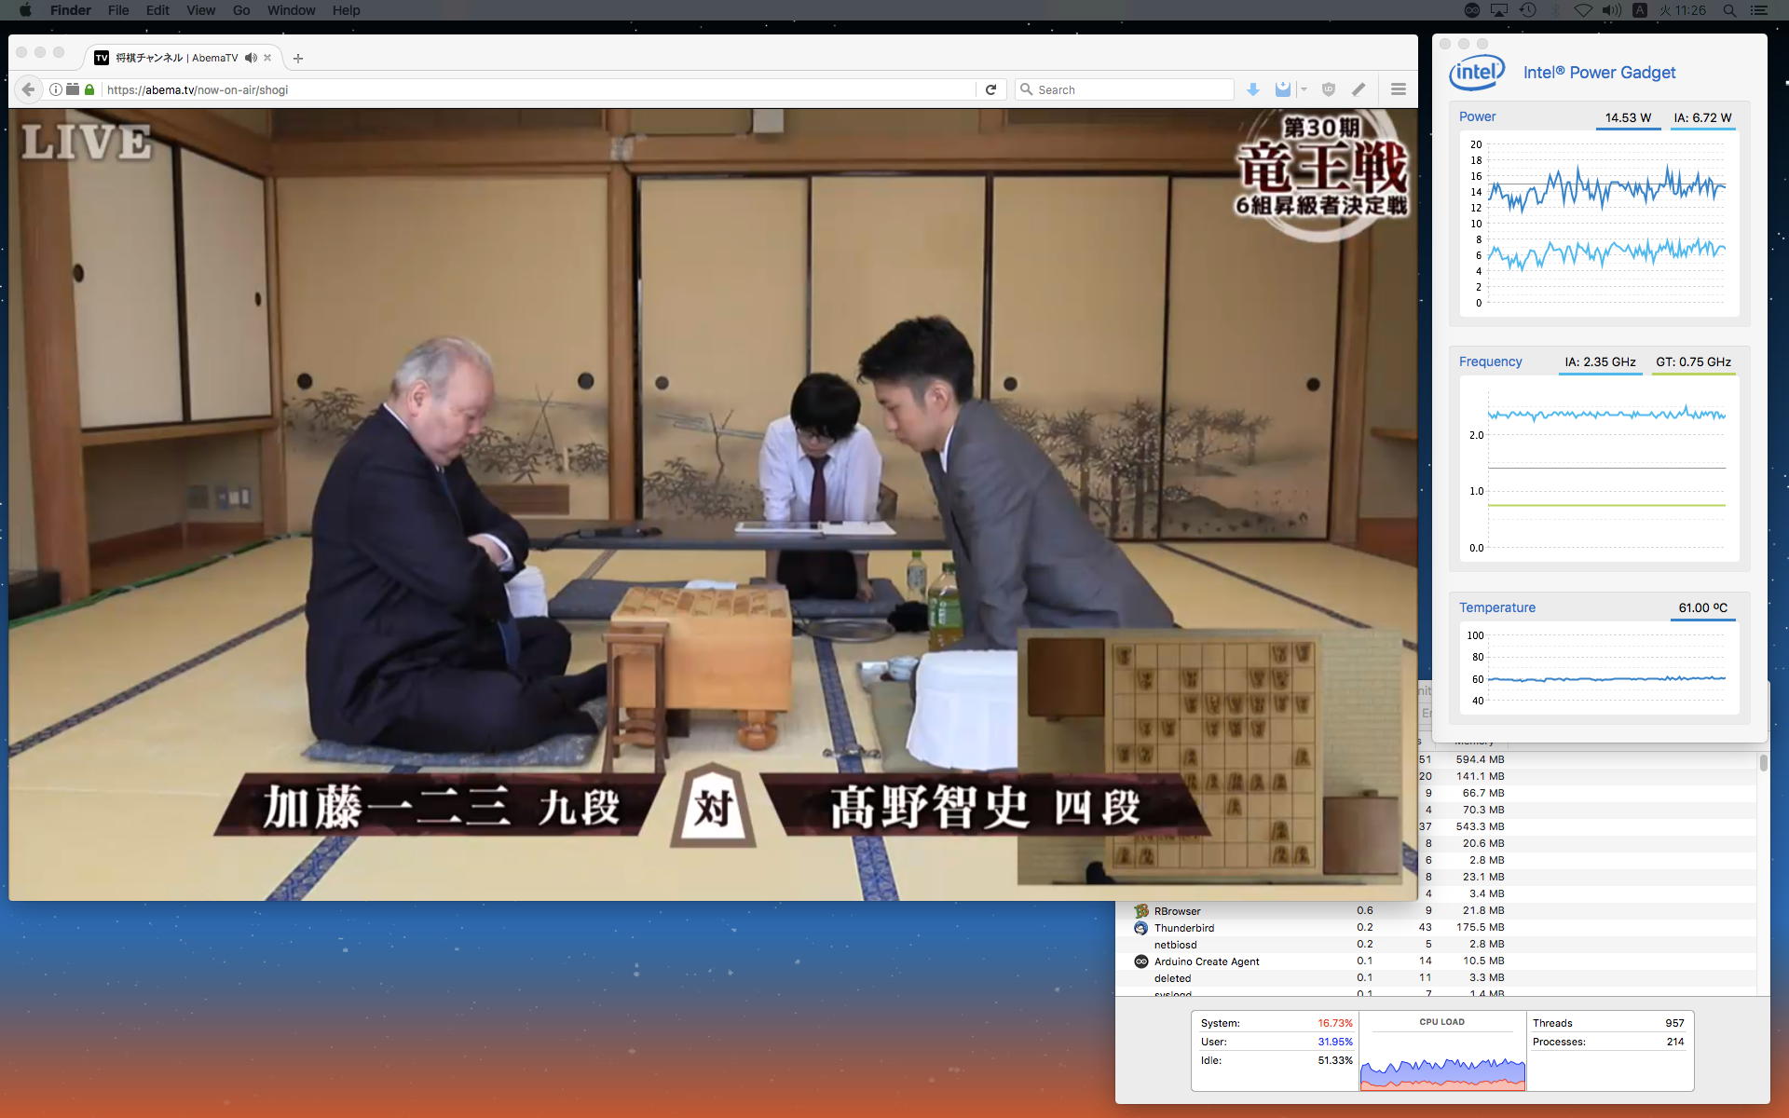Open the uBlock shield icon

[1329, 89]
